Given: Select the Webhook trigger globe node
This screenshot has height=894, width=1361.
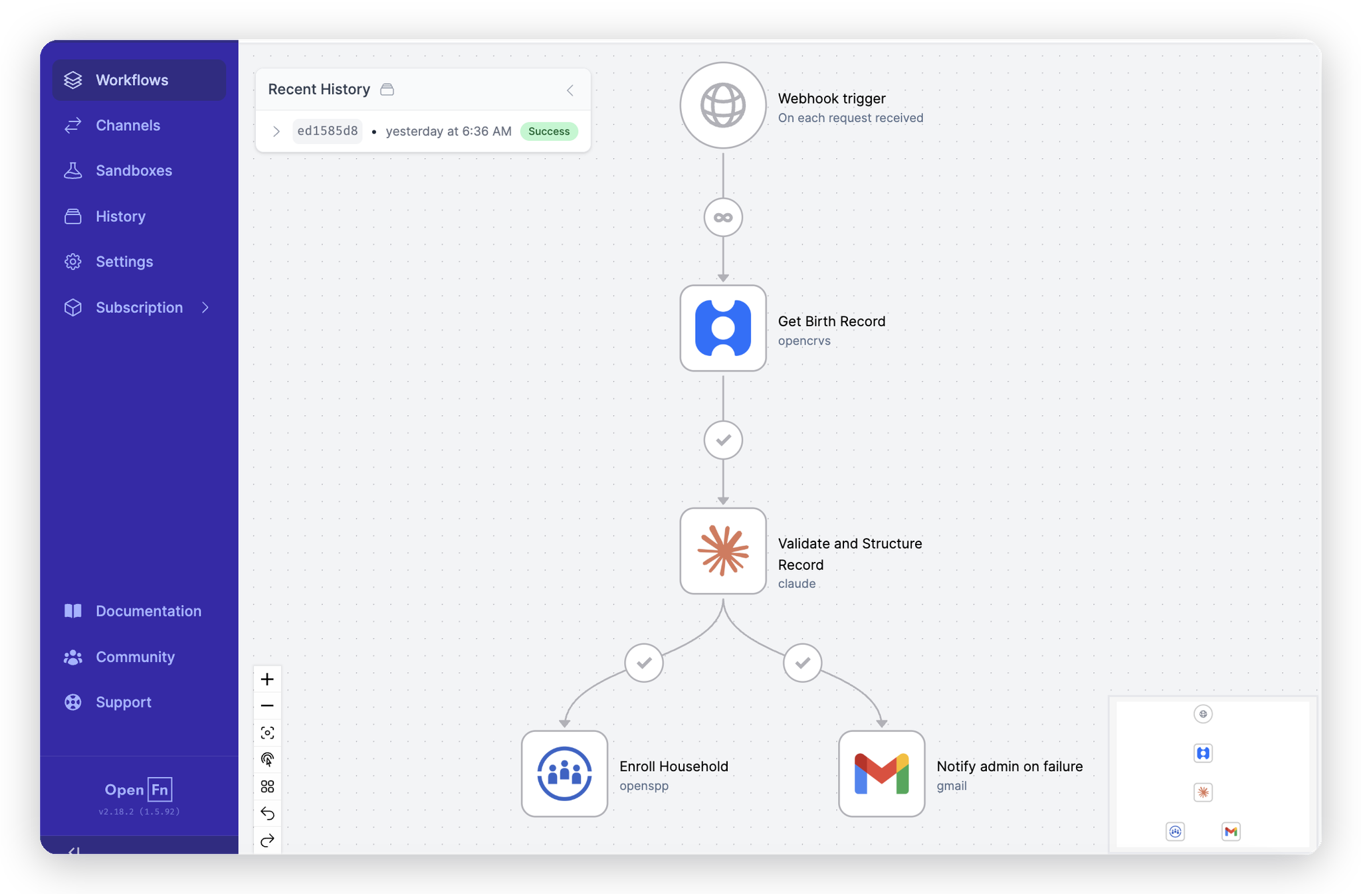Looking at the screenshot, I should (x=723, y=106).
